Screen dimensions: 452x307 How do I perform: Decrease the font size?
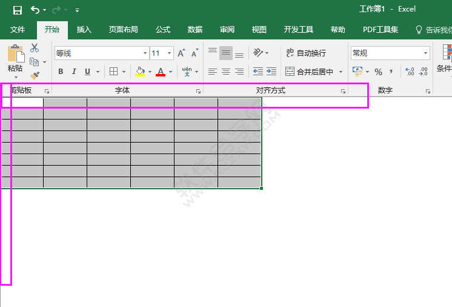tap(195, 53)
